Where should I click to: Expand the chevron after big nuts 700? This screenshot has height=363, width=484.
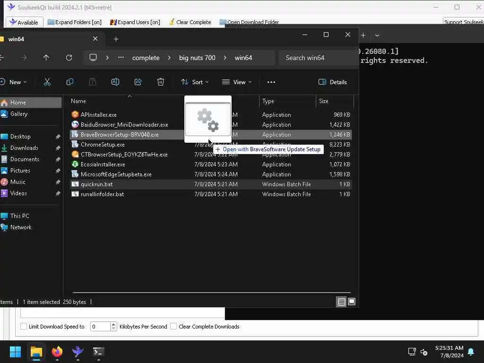[225, 58]
